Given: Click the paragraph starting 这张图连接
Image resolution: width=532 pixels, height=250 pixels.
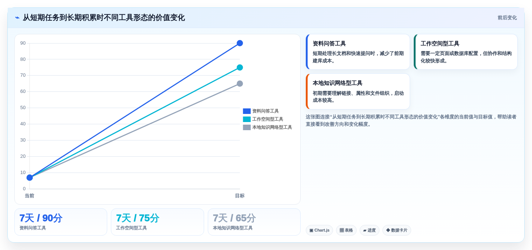Looking at the screenshot, I should tap(411, 121).
